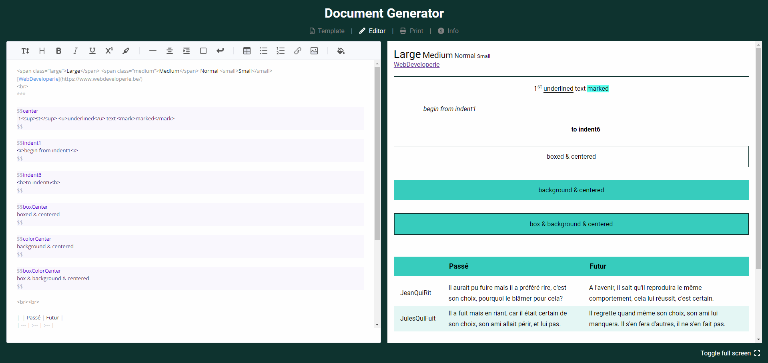The height and width of the screenshot is (363, 768).
Task: Open the Print tab
Action: click(x=411, y=31)
